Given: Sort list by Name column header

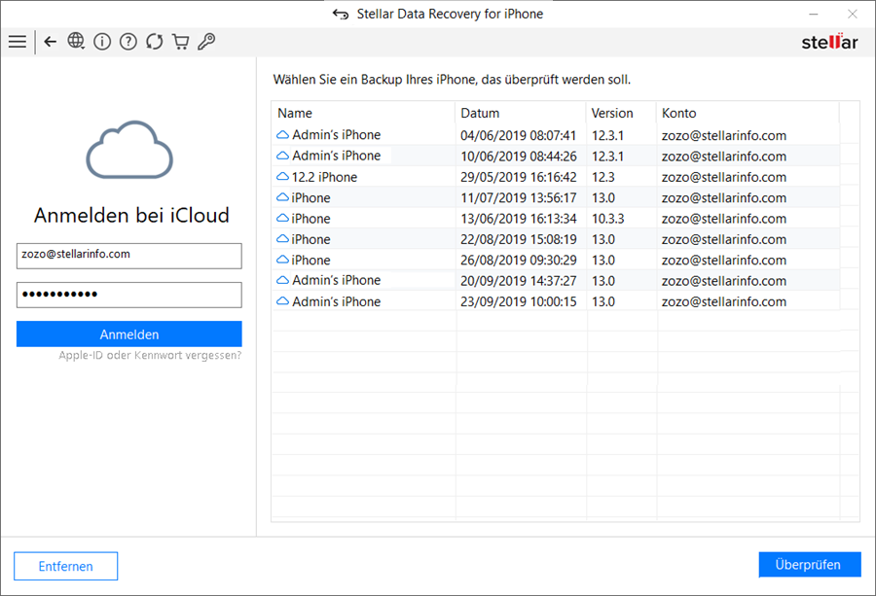Looking at the screenshot, I should pyautogui.click(x=363, y=113).
